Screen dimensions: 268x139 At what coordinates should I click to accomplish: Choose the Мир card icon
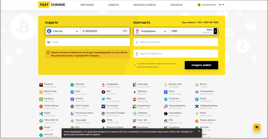103,99
